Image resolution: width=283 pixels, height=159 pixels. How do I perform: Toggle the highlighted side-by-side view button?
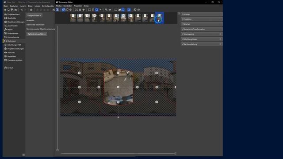coord(129,10)
